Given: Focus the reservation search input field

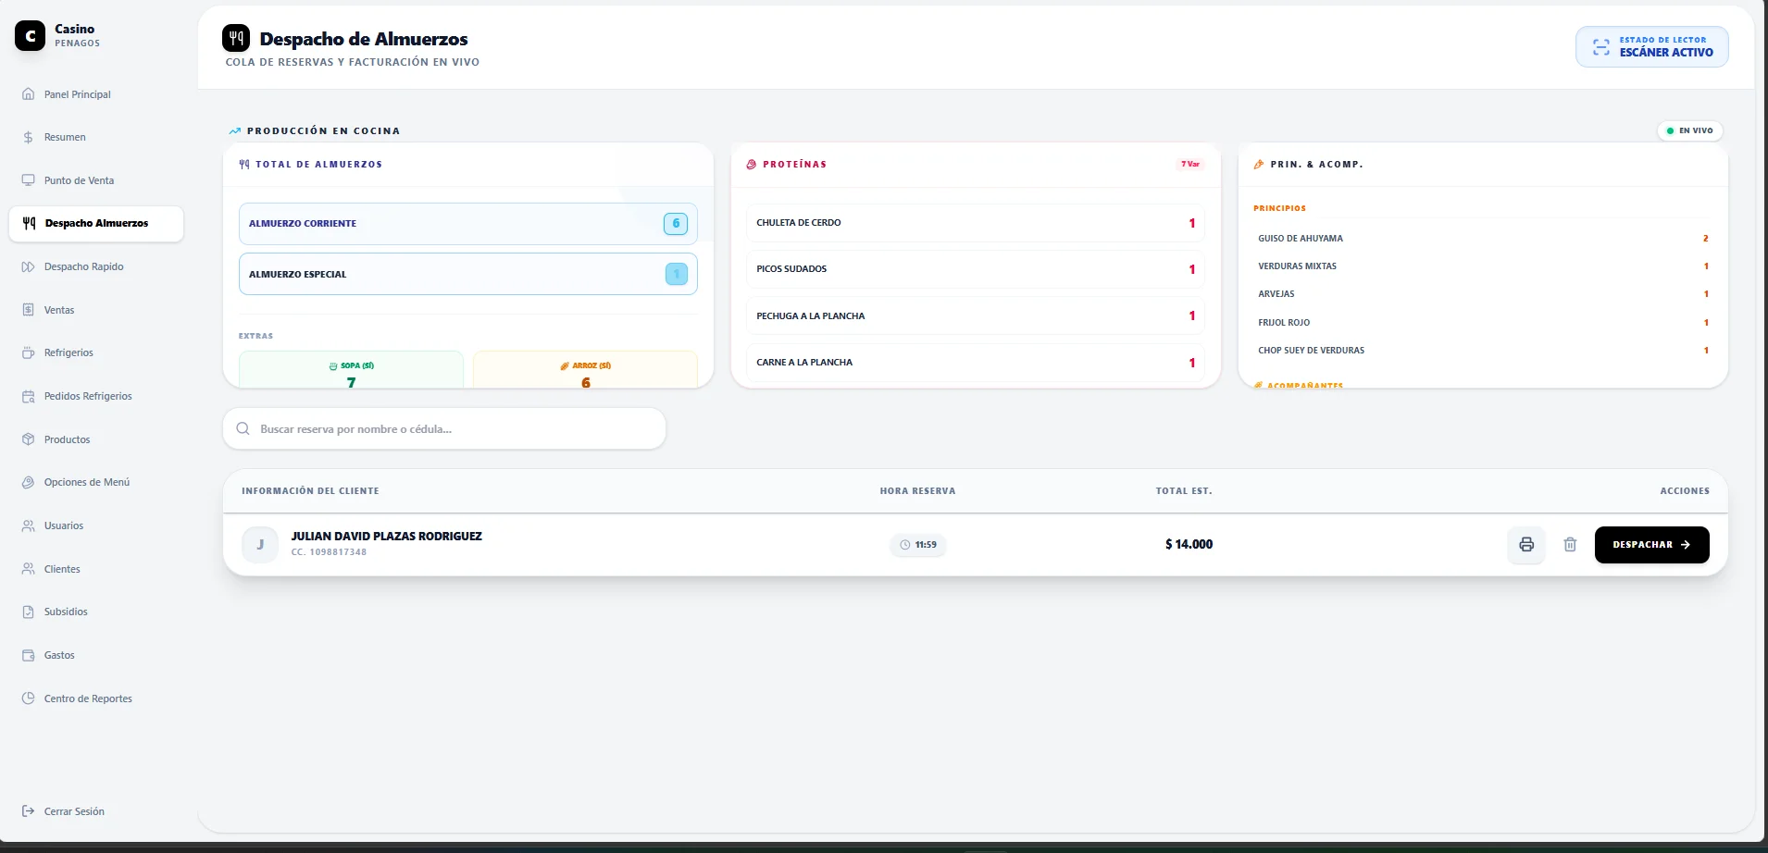Looking at the screenshot, I should [x=444, y=429].
